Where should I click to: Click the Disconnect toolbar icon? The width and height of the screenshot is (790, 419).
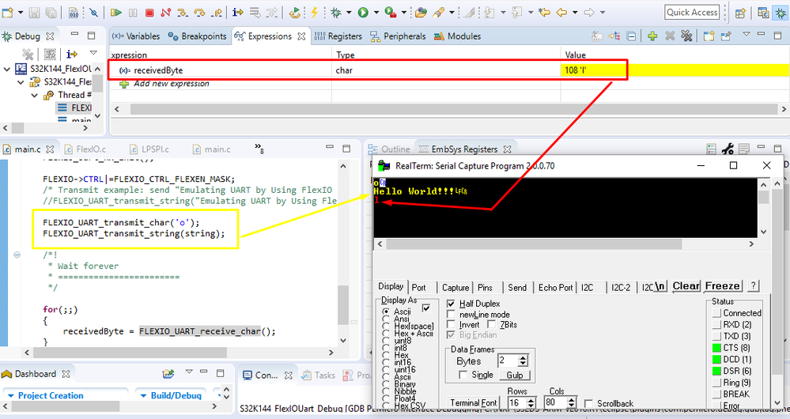166,13
